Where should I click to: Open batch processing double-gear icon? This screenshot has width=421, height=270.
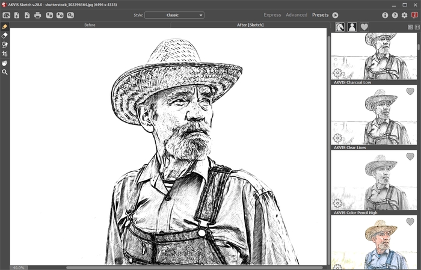pyautogui.click(x=70, y=15)
